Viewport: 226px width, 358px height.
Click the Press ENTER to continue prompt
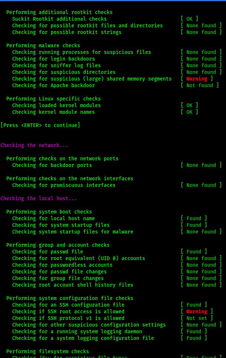(x=40, y=125)
